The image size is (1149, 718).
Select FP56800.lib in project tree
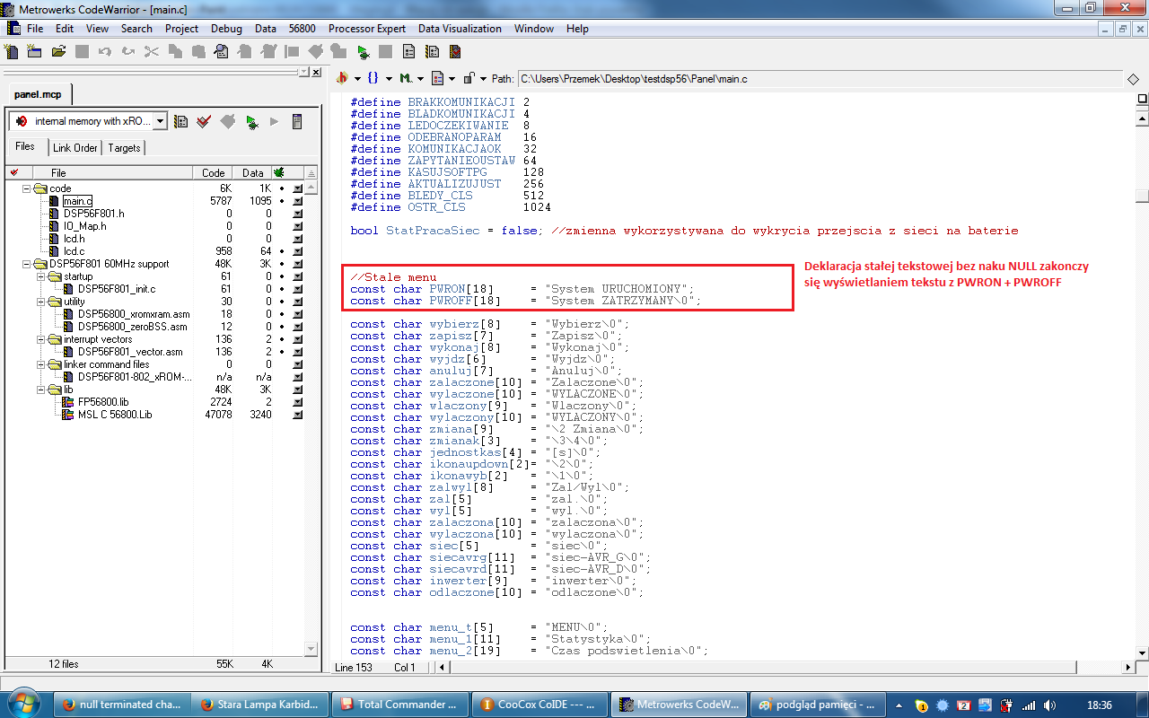(105, 402)
